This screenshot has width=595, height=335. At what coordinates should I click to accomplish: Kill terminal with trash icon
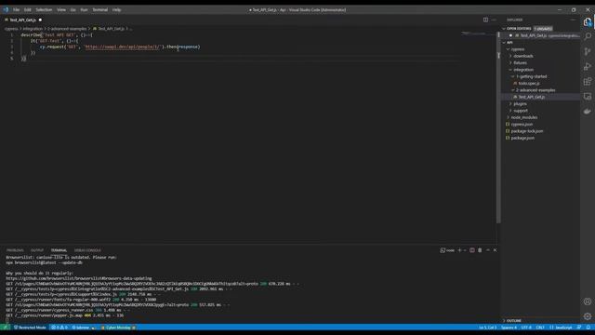[480, 250]
